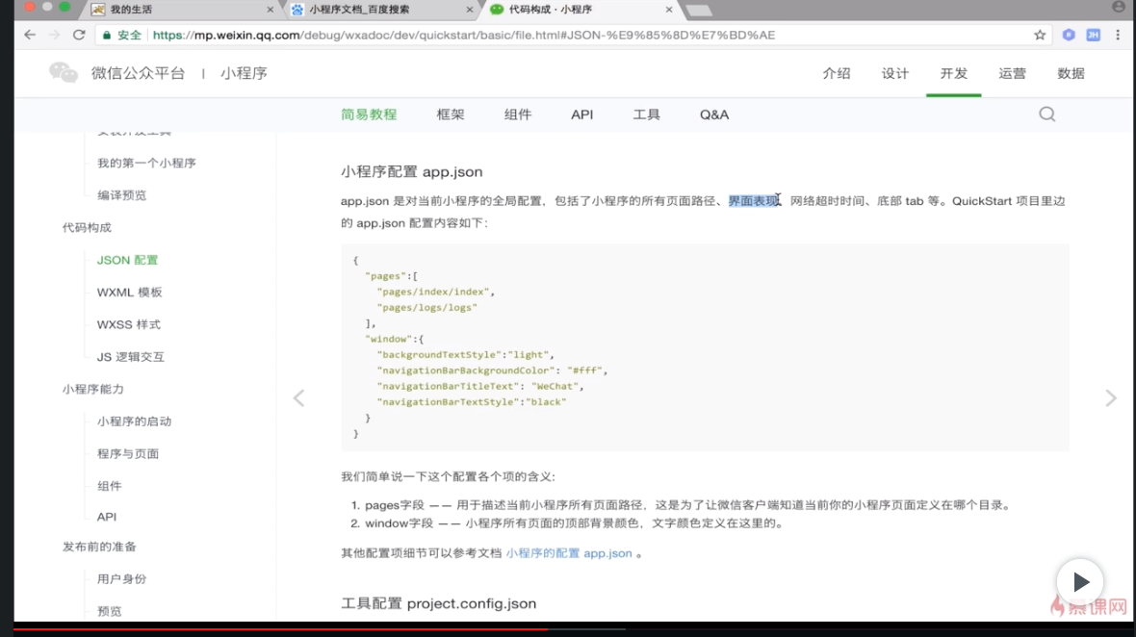The image size is (1136, 637).
Task: Open search via magnifier icon
Action: pyautogui.click(x=1046, y=115)
